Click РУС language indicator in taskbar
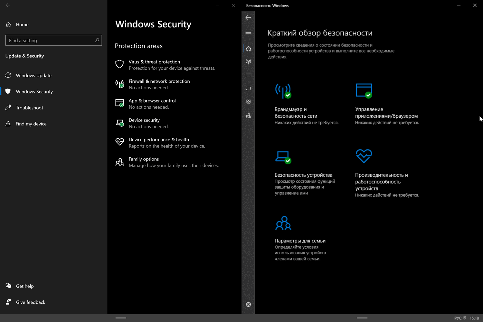Image resolution: width=483 pixels, height=322 pixels. click(x=458, y=318)
